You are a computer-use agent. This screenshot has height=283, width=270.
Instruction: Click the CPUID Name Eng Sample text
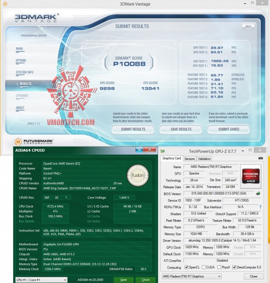(80, 188)
